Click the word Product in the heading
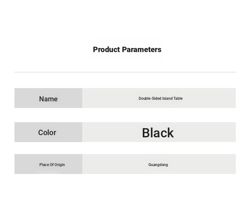The height and width of the screenshot is (197, 249). (x=107, y=50)
